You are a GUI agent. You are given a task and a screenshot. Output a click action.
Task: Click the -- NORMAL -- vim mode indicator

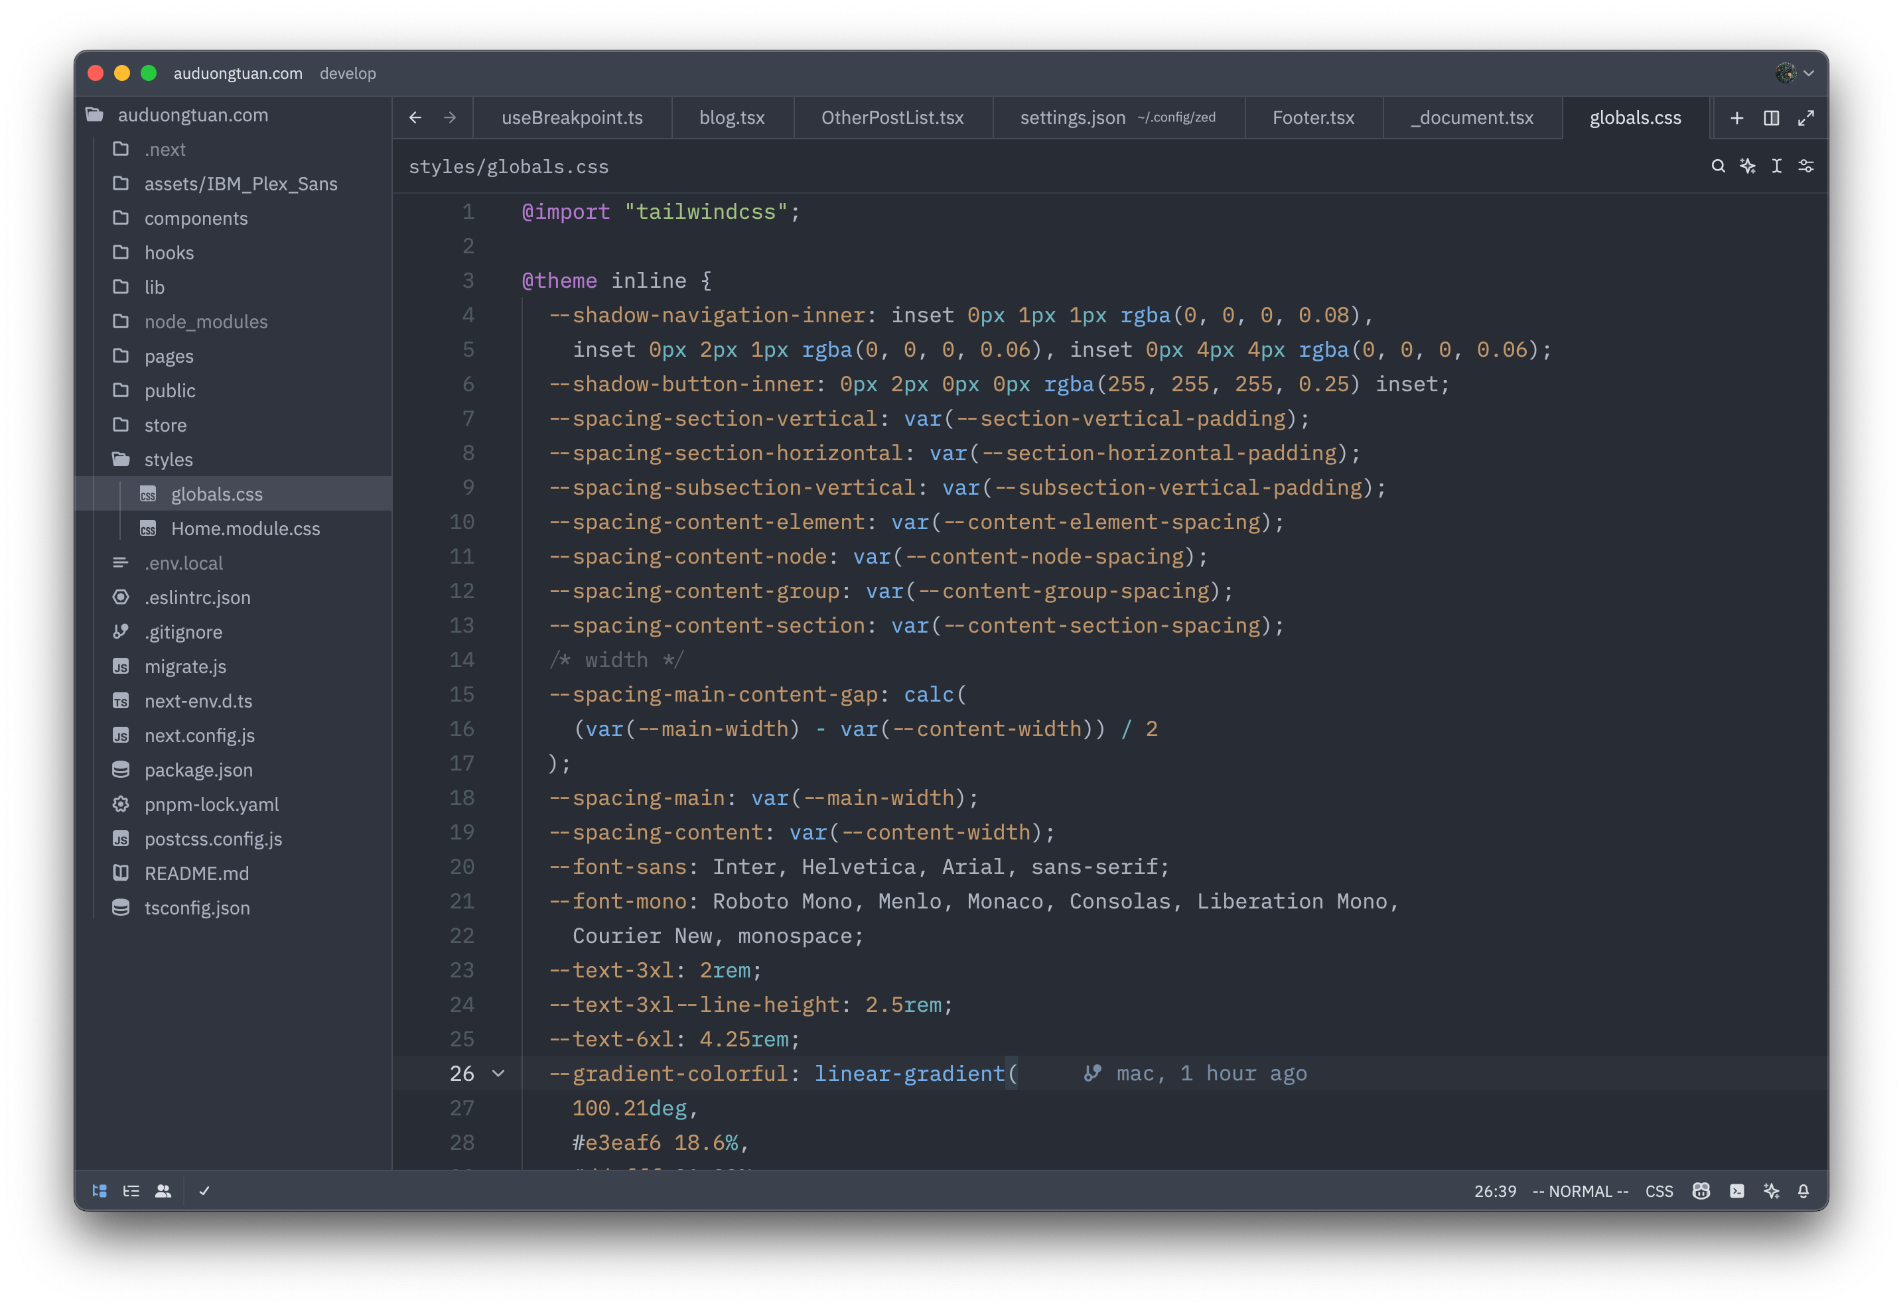click(x=1580, y=1191)
